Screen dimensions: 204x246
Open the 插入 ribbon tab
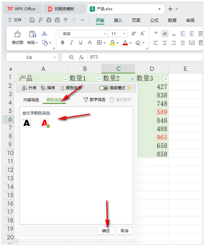(x=118, y=20)
